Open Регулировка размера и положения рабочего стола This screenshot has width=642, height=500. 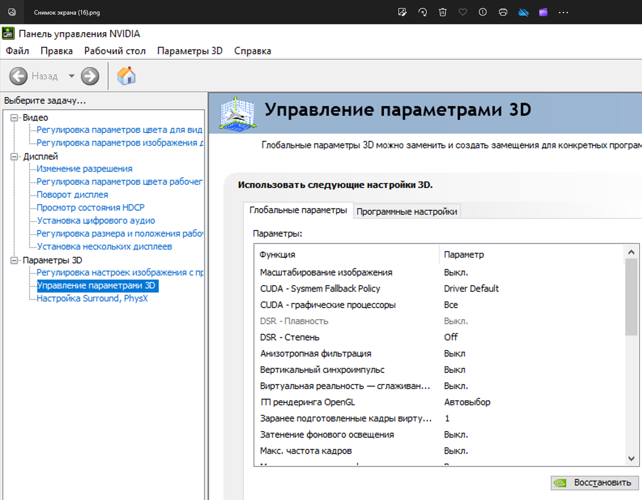(x=120, y=234)
